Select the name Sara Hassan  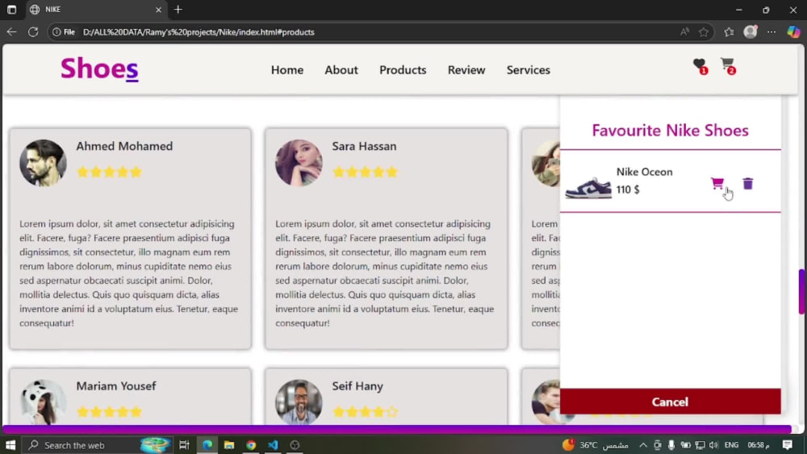364,146
